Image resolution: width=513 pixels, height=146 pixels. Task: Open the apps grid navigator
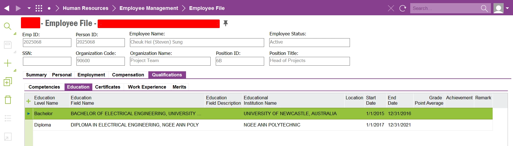(x=39, y=8)
